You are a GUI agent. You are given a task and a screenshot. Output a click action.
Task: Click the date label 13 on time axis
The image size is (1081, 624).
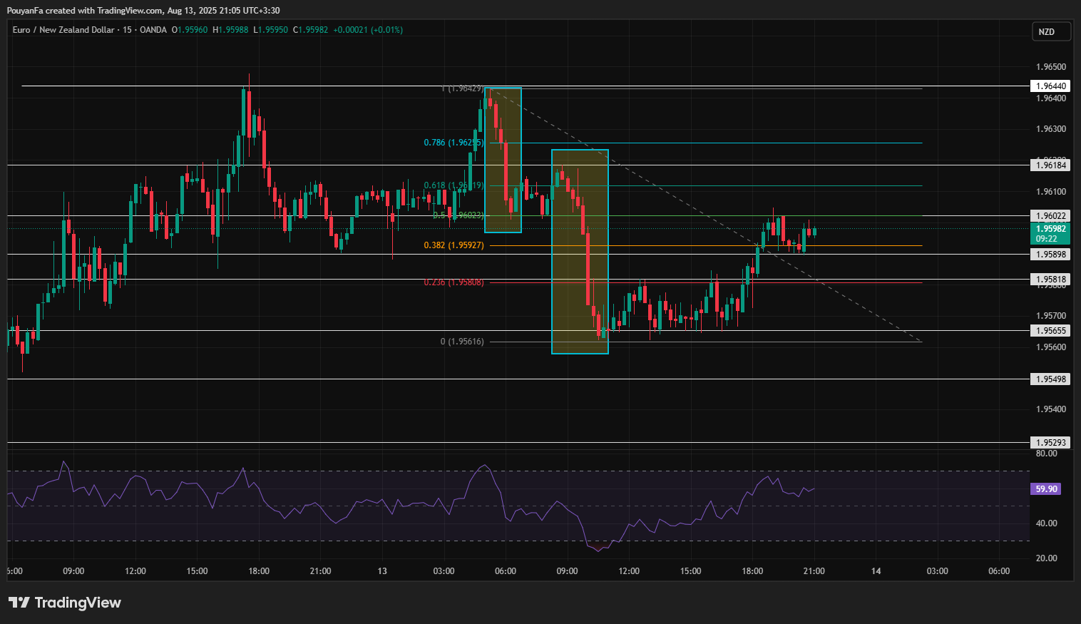(382, 571)
